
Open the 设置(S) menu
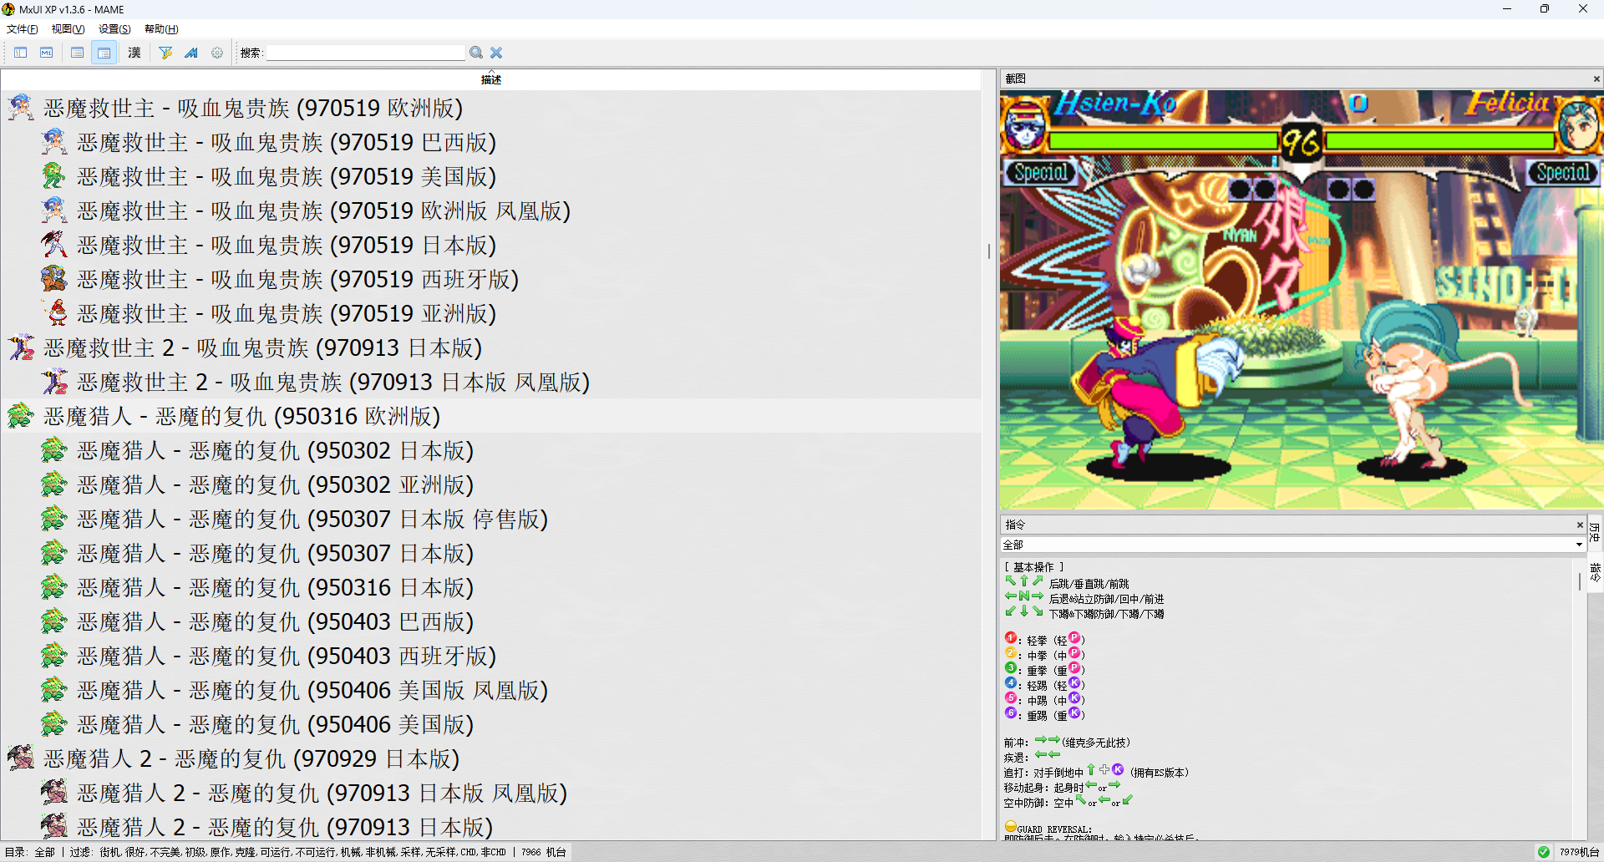pyautogui.click(x=114, y=29)
